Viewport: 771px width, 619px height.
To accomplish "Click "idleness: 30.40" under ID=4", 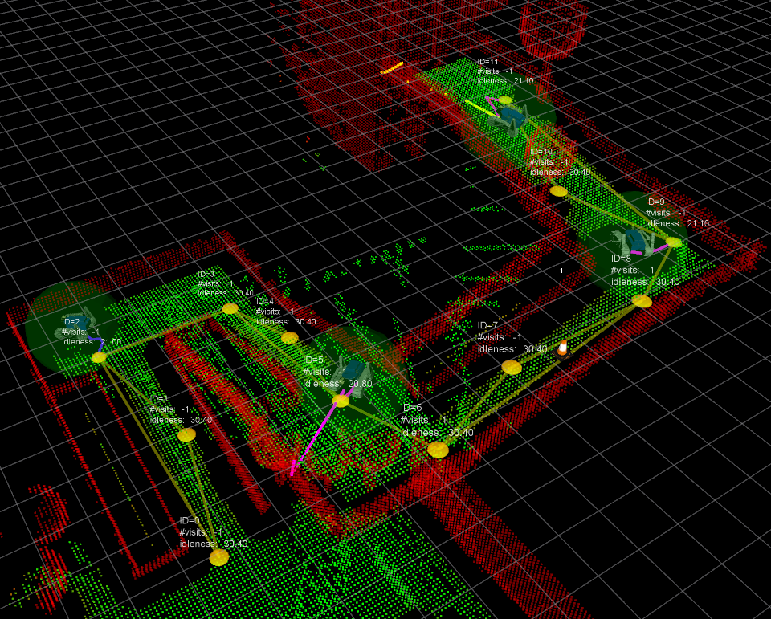I will coord(286,322).
